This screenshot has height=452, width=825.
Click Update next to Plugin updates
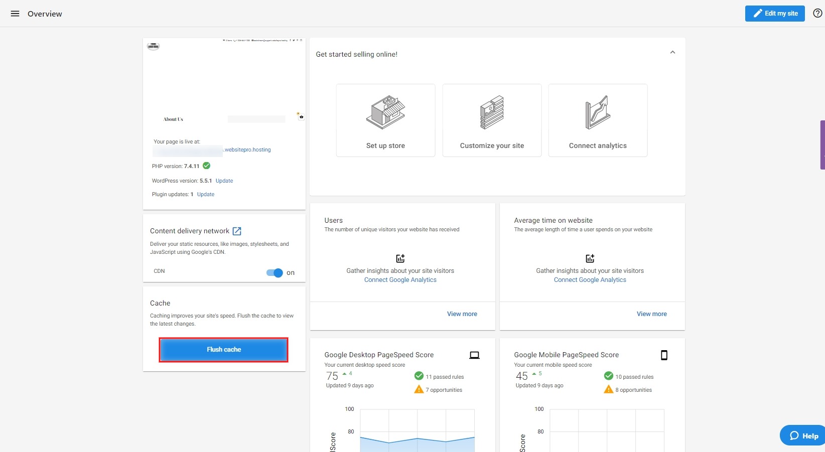pyautogui.click(x=205, y=194)
